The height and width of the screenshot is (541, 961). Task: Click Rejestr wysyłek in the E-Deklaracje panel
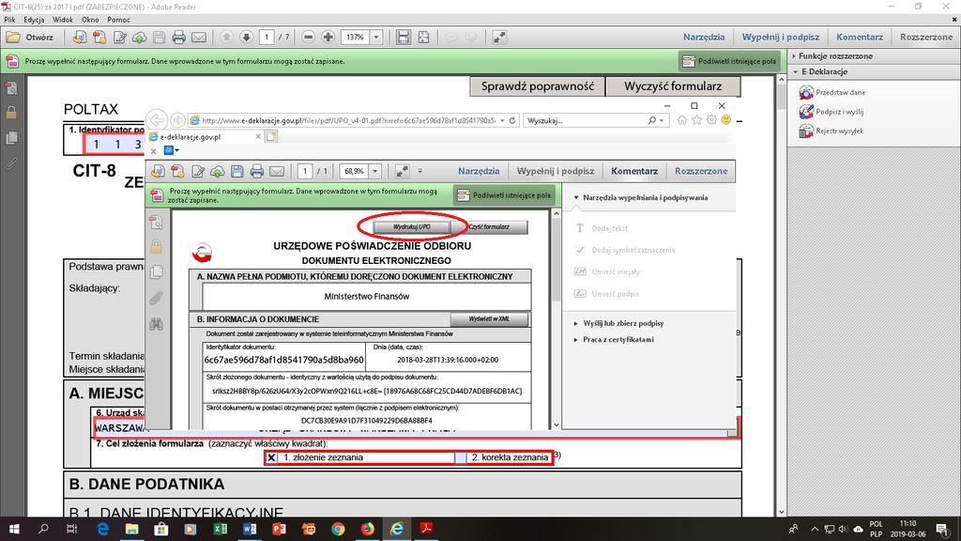pos(831,131)
